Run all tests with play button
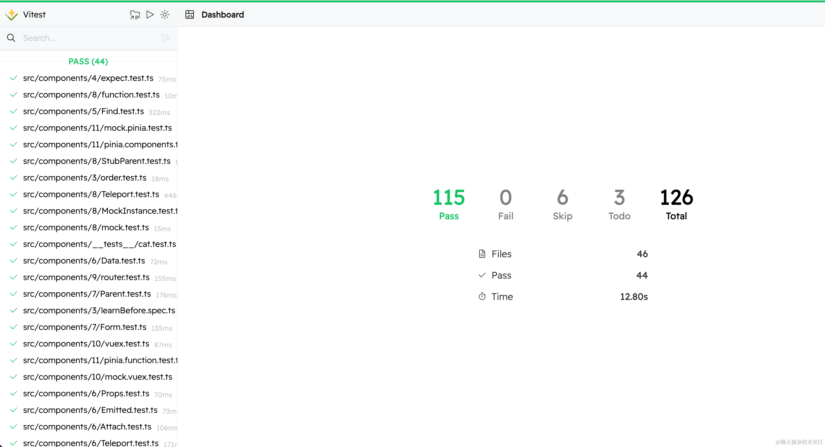The image size is (825, 447). click(x=150, y=15)
